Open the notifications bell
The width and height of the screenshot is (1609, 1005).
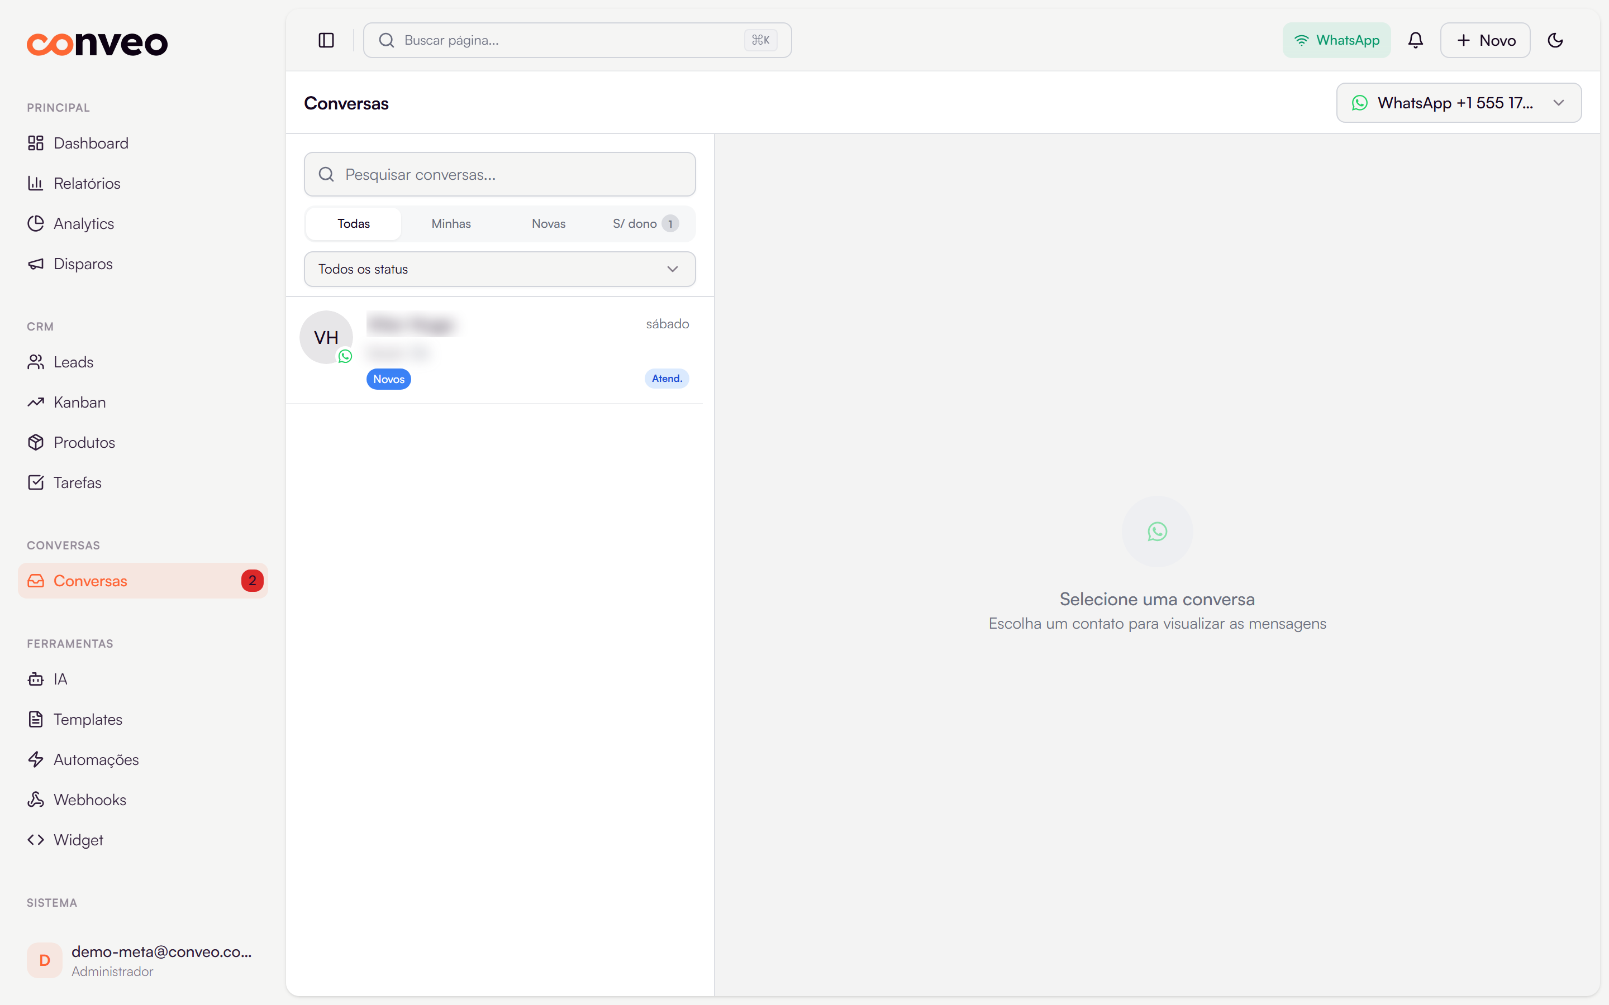tap(1416, 41)
